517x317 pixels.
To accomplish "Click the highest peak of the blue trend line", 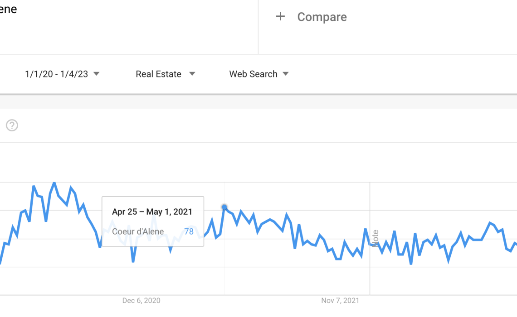I will pyautogui.click(x=54, y=183).
